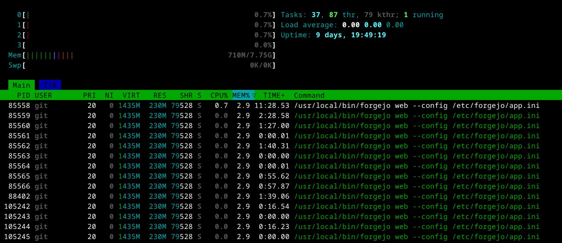This screenshot has height=243, width=562.
Task: Click the TIME+ value 0:16.54
Action: coord(274,206)
